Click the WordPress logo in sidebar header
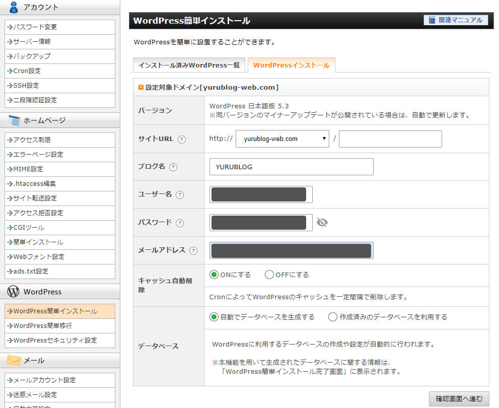 (14, 292)
